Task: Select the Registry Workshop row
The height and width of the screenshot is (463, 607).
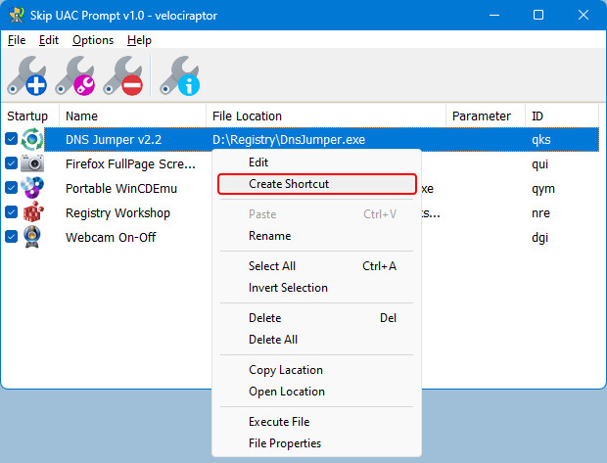Action: pyautogui.click(x=117, y=213)
